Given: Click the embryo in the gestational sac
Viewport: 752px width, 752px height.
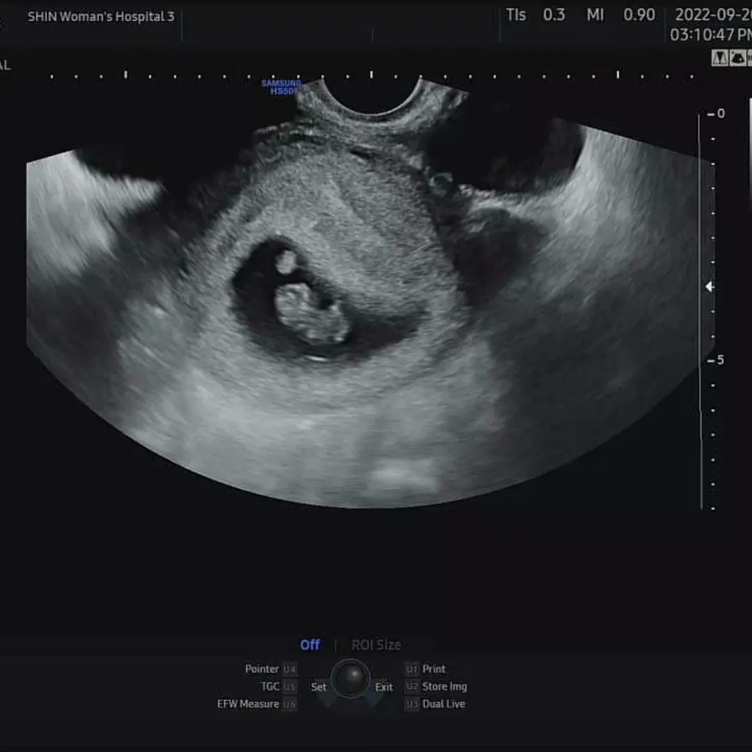Looking at the screenshot, I should click(312, 313).
